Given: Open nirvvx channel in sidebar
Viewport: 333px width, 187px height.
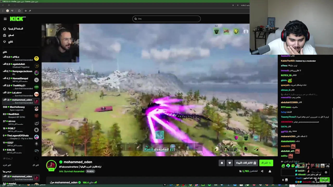Looking at the screenshot, I should [x=21, y=123].
